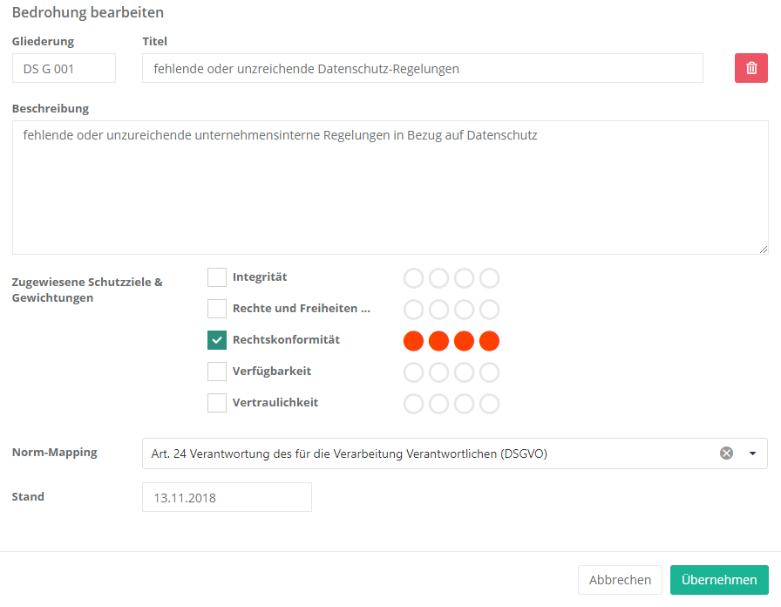This screenshot has width=781, height=607.
Task: Uncheck the Rechtskonformität checkbox
Action: (x=217, y=340)
